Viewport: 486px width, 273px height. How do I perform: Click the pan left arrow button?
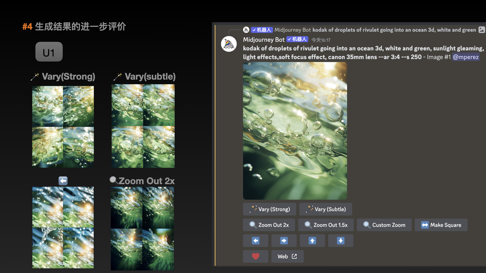click(256, 241)
